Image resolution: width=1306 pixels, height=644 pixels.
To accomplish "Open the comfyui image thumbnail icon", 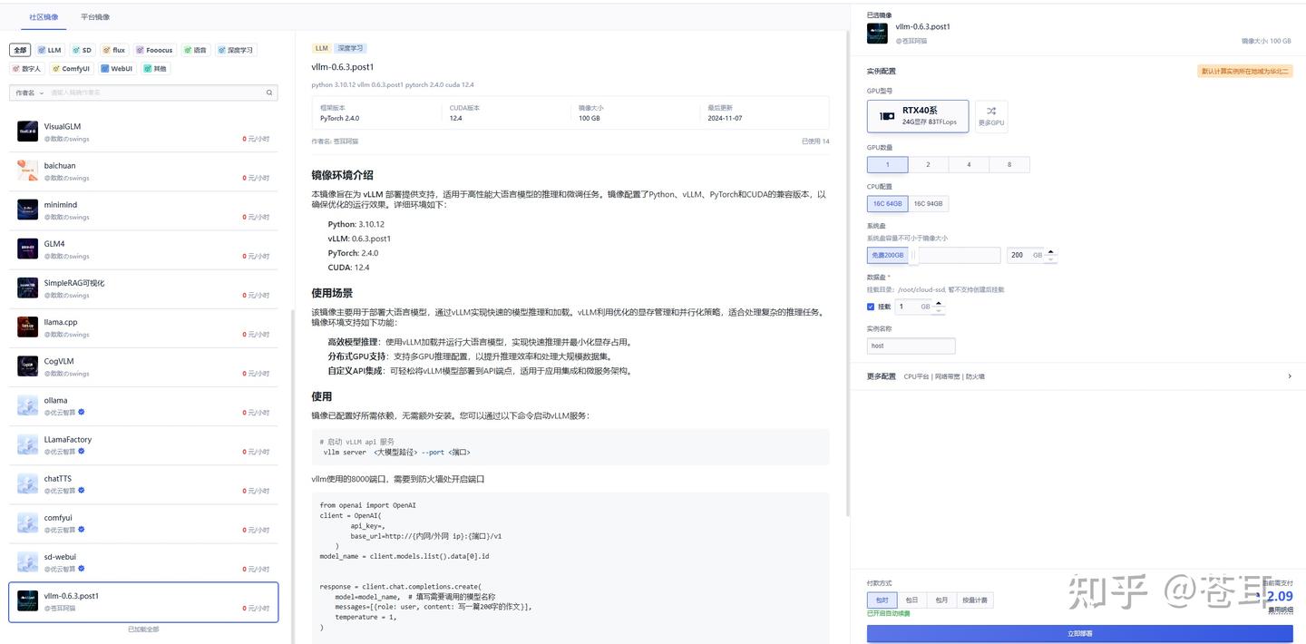I will pos(27,522).
